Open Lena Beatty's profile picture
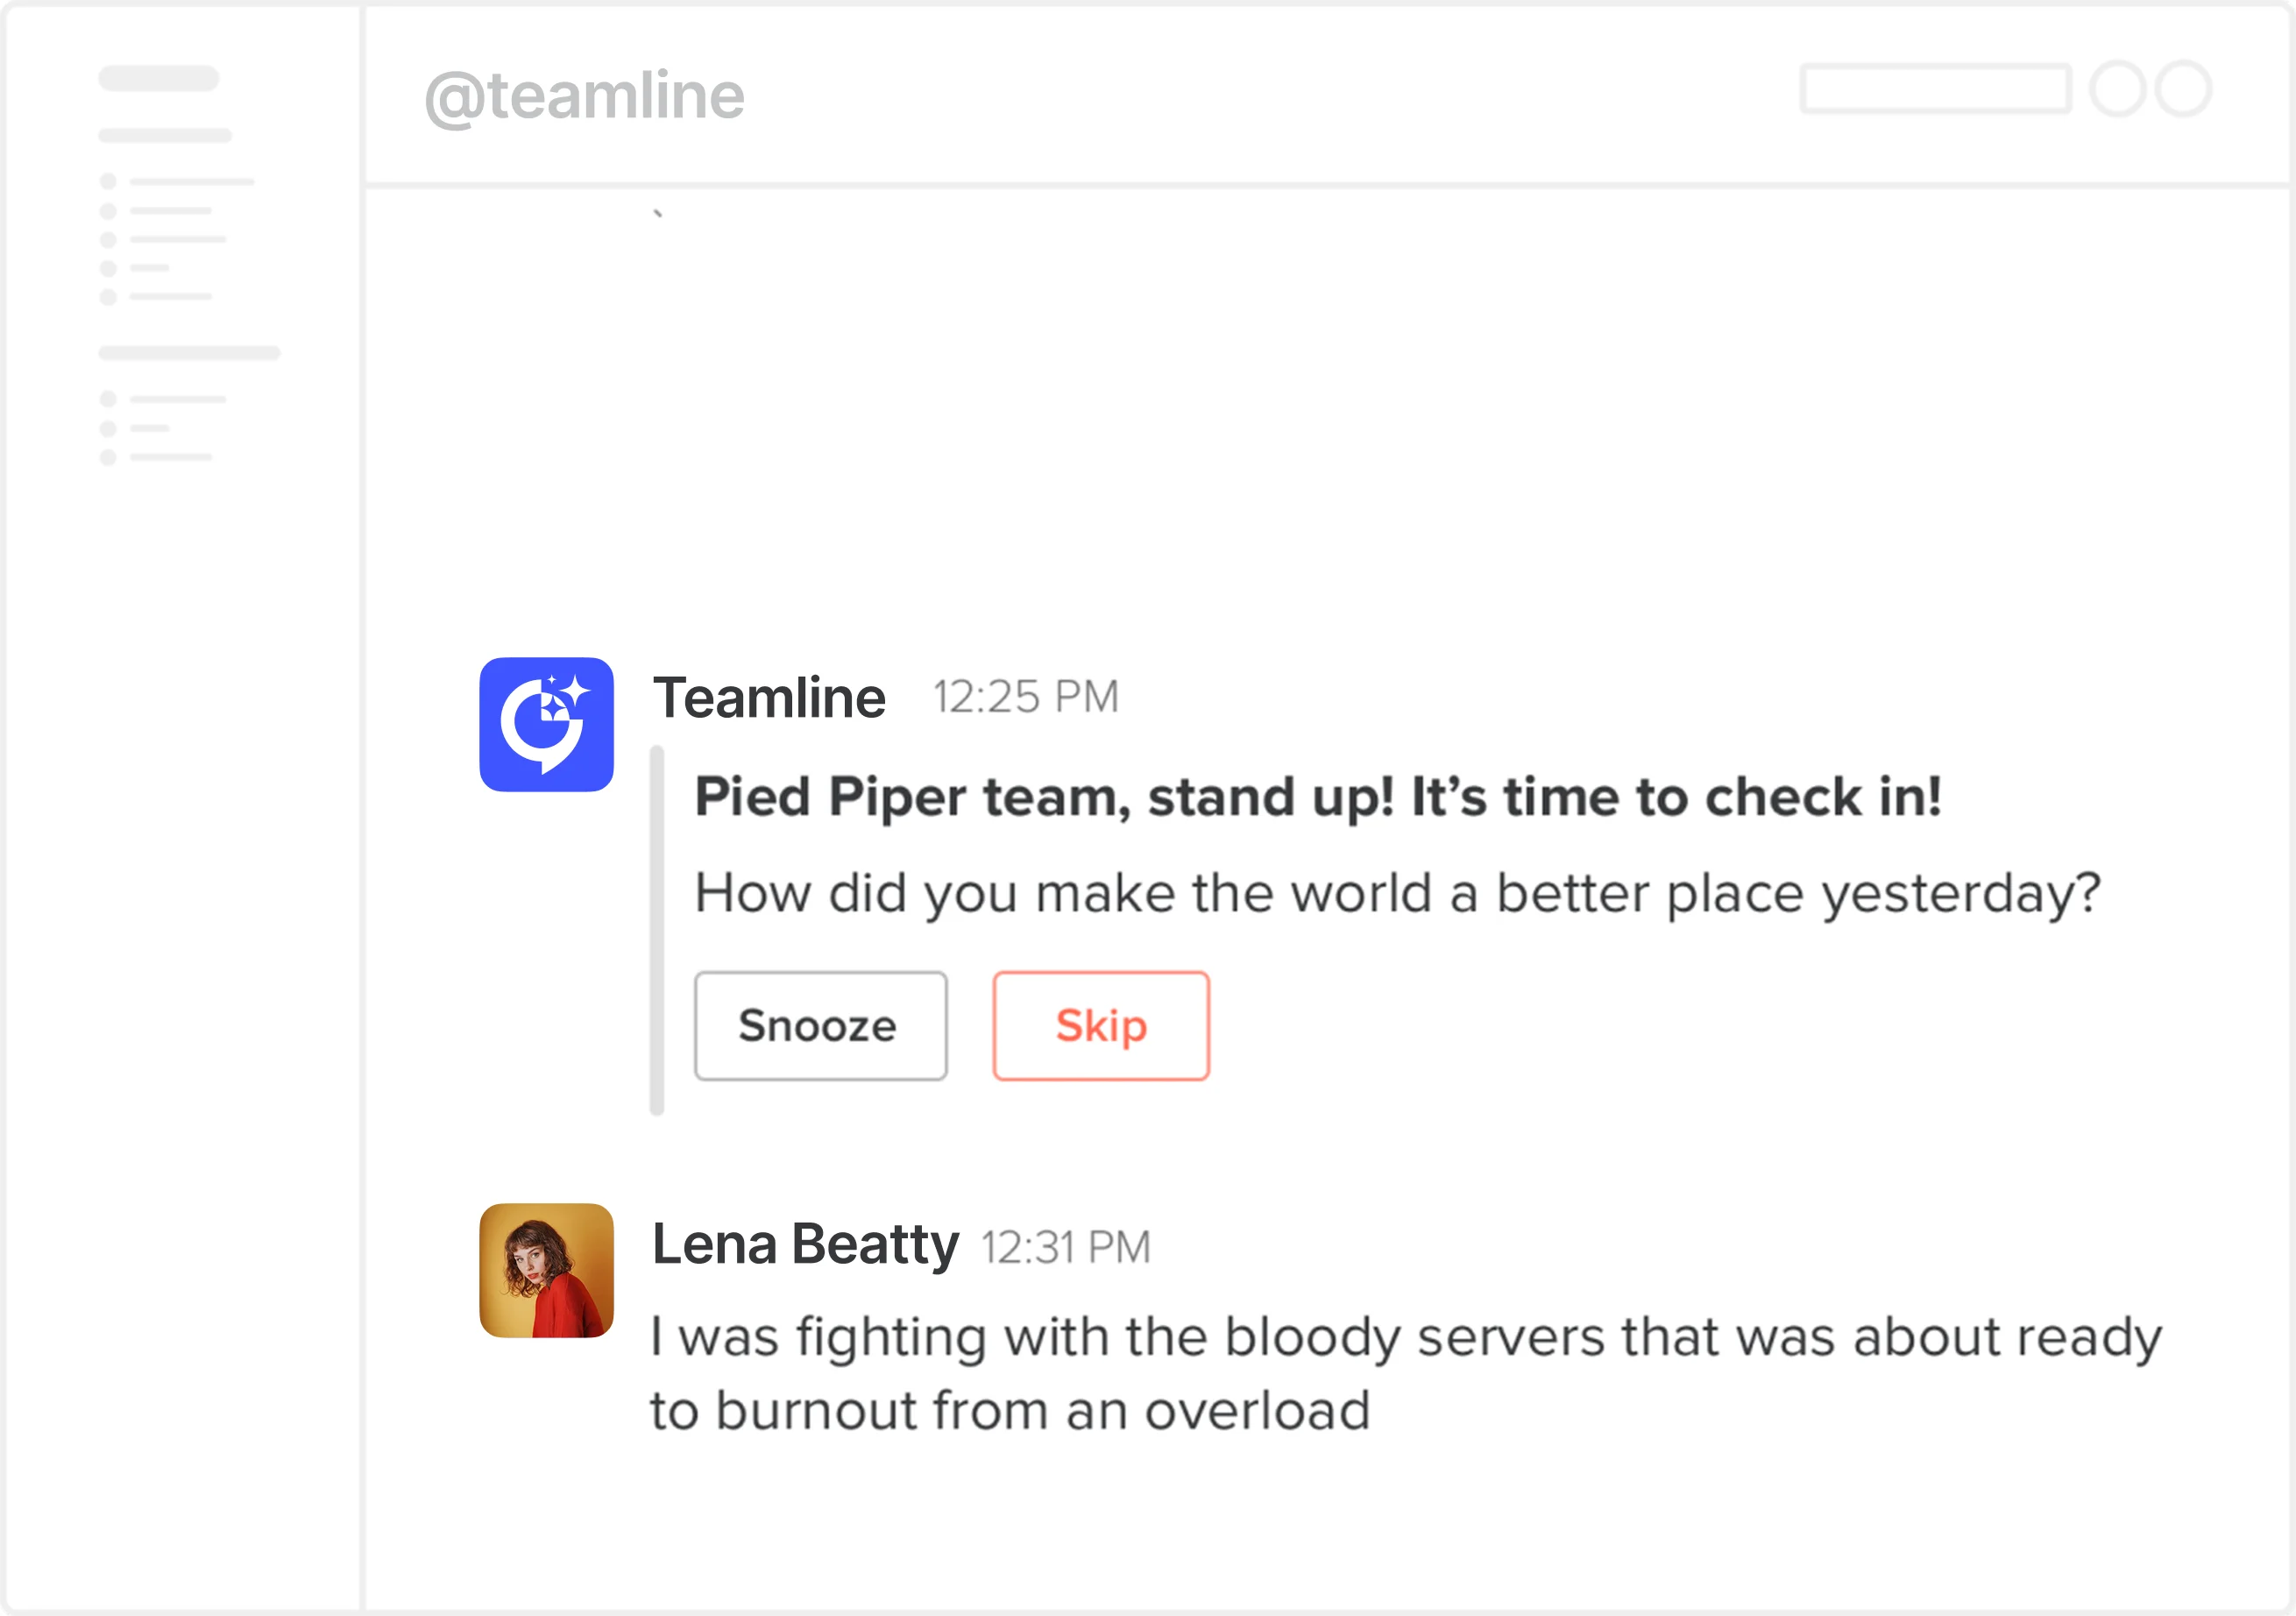Screen dimensions: 2296x1616 [546, 1271]
